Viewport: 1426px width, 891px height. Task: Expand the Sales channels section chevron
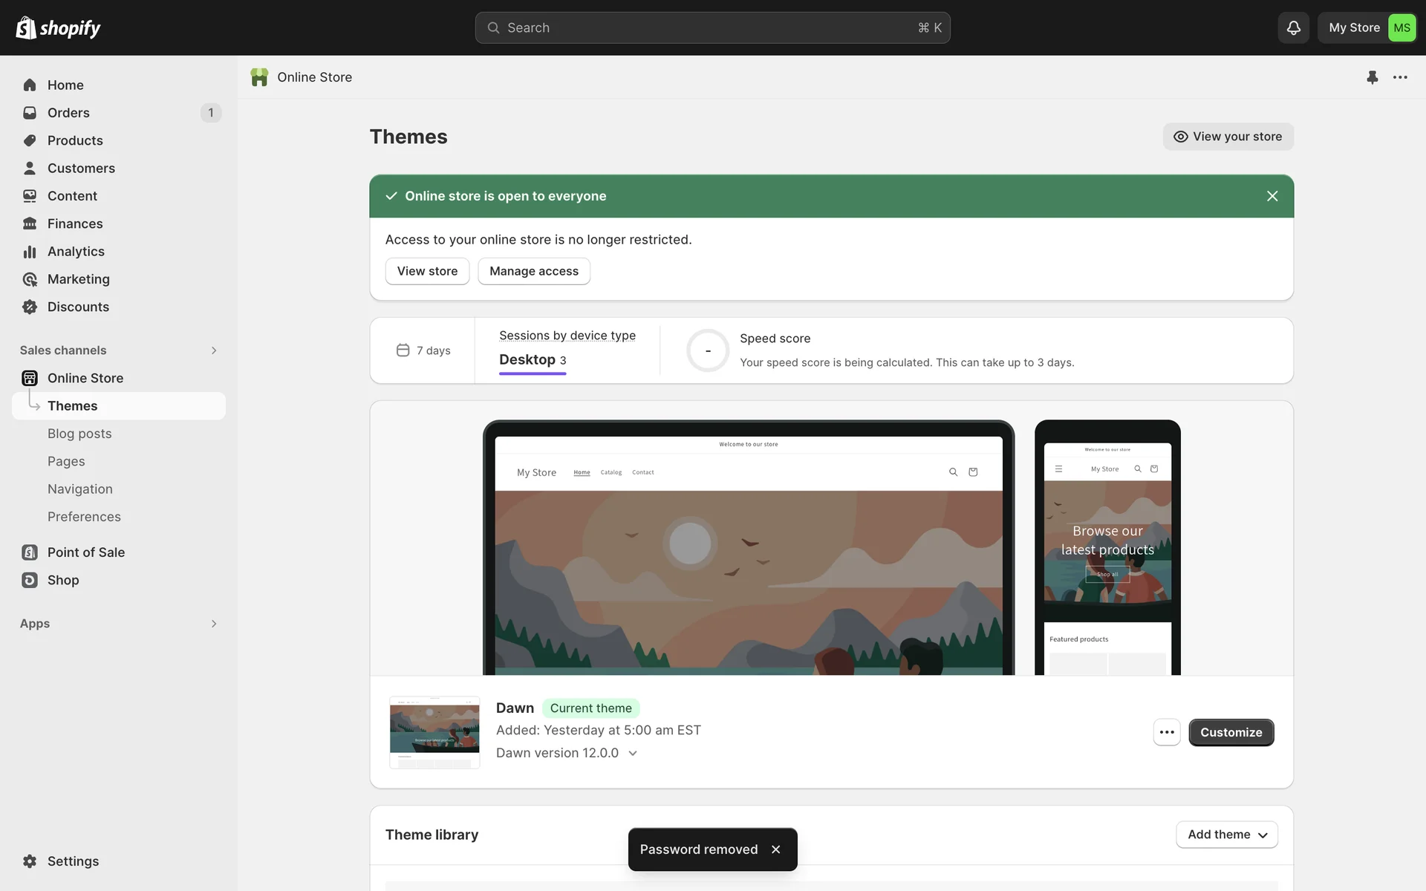(x=214, y=350)
